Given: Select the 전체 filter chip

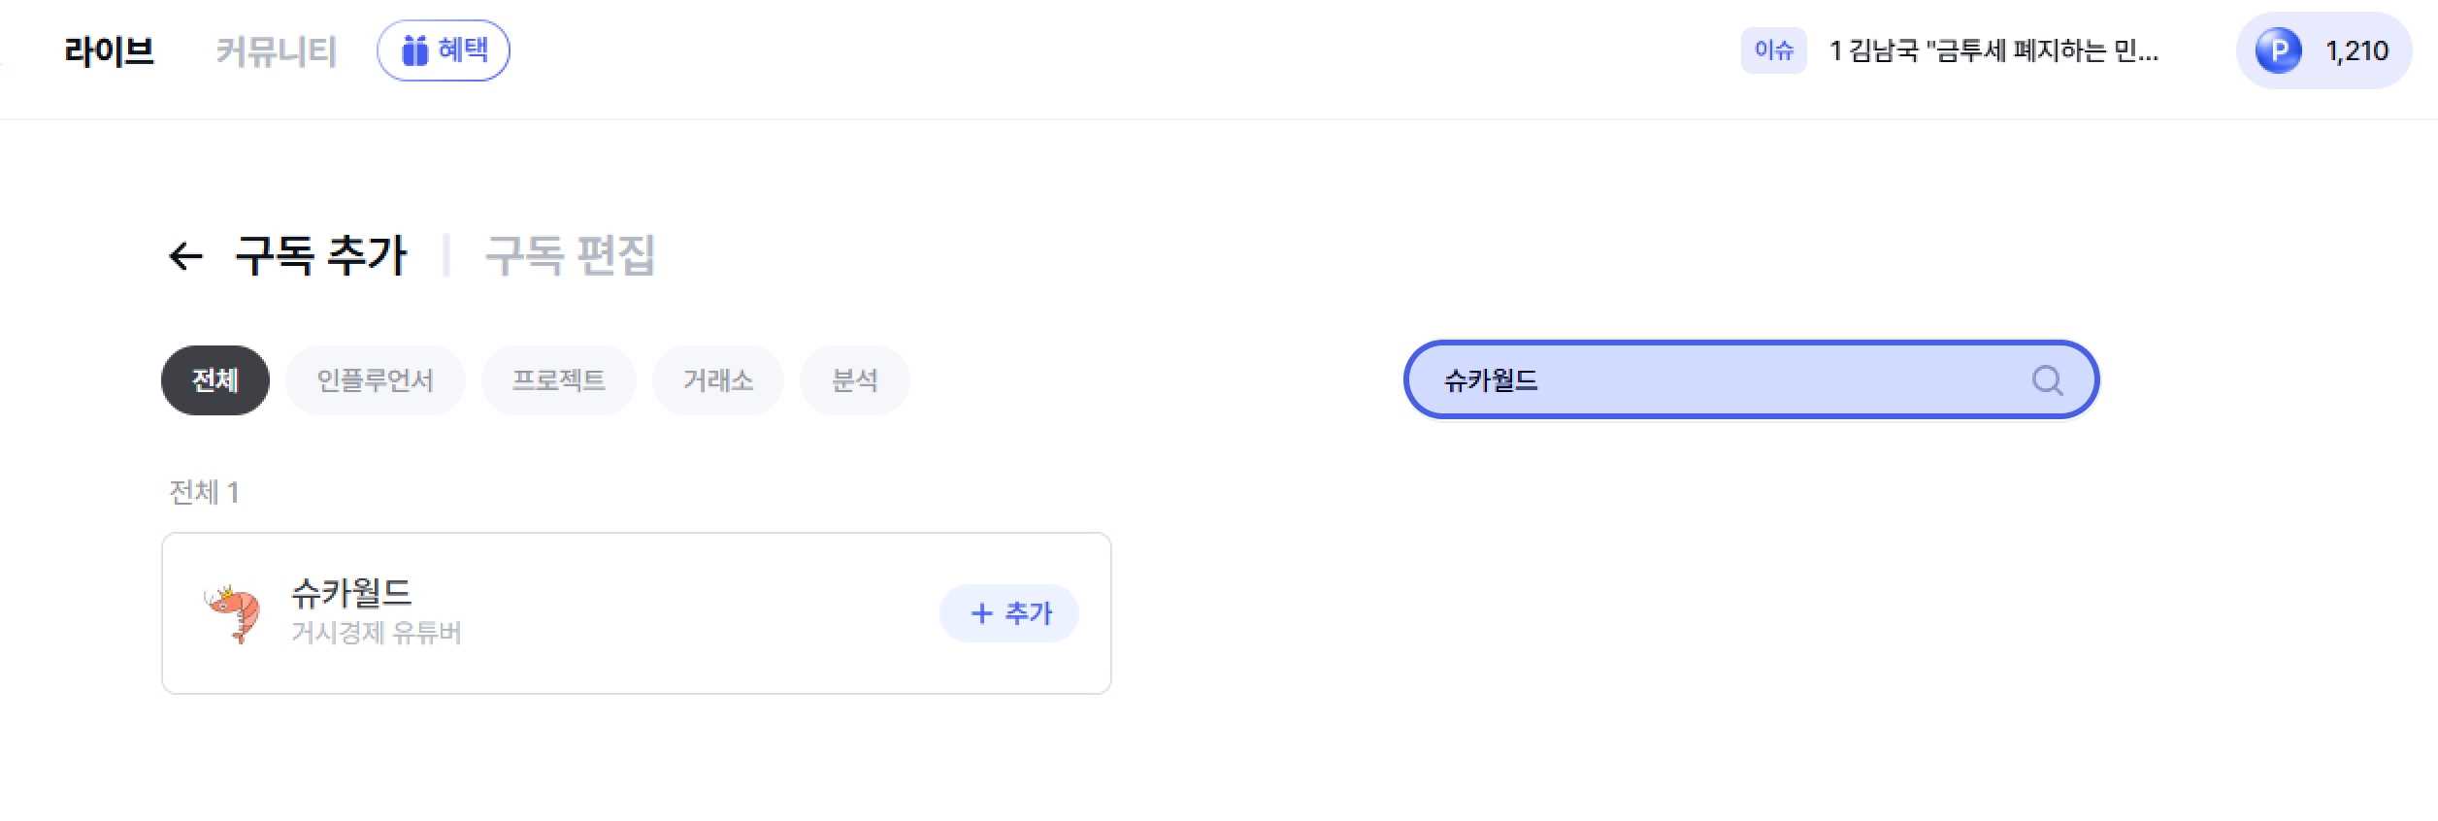Looking at the screenshot, I should click(x=215, y=380).
